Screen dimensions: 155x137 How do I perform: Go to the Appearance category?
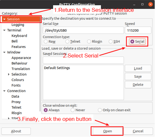21,58
